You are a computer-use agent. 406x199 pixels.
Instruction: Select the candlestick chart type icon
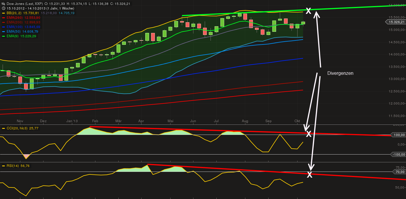coord(3,4)
